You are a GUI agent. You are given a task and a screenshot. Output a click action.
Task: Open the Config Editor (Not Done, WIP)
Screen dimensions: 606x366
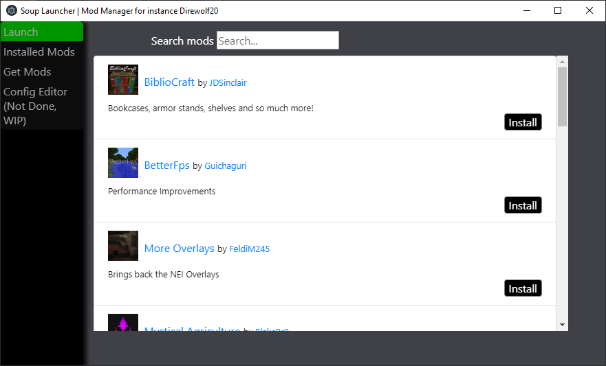tap(42, 106)
